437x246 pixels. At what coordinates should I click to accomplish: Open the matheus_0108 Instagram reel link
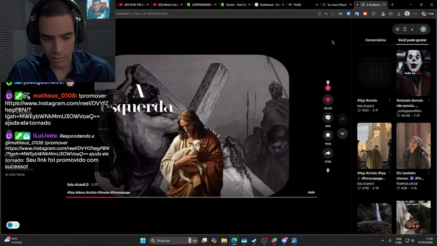[56, 110]
